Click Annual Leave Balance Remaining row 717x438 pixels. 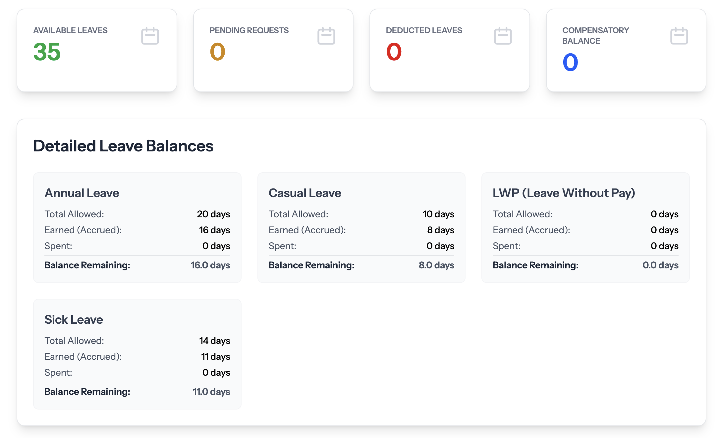pos(137,265)
